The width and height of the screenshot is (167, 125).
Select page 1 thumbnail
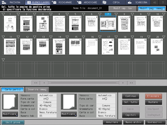pos(10,24)
